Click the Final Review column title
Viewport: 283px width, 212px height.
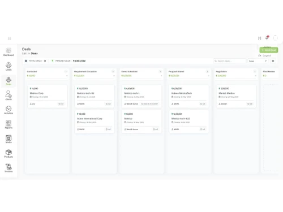(x=269, y=72)
